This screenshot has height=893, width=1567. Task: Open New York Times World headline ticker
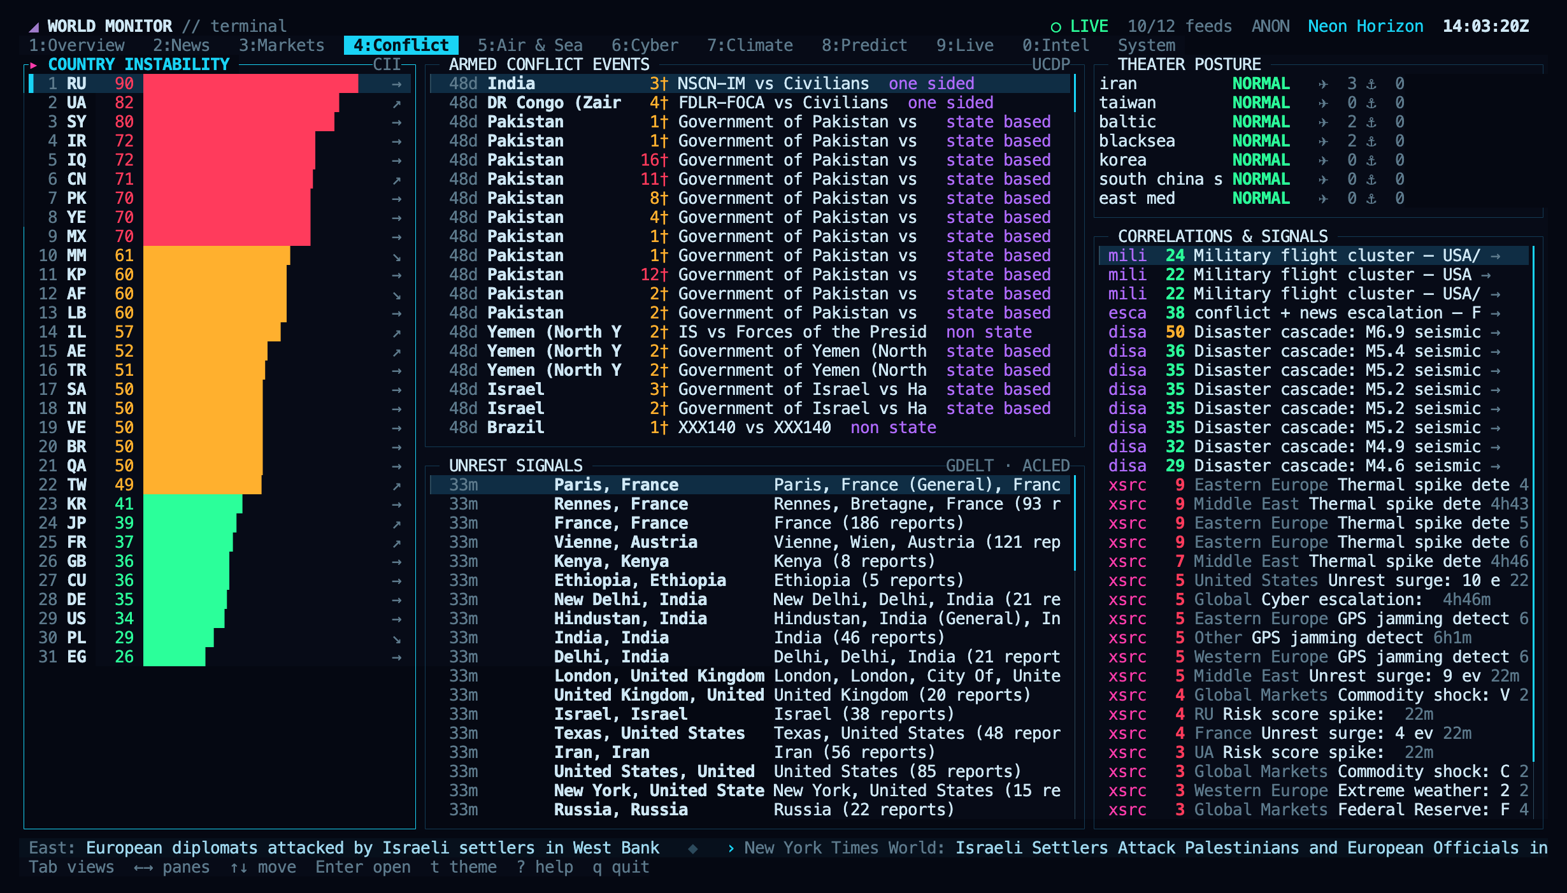click(x=1146, y=848)
